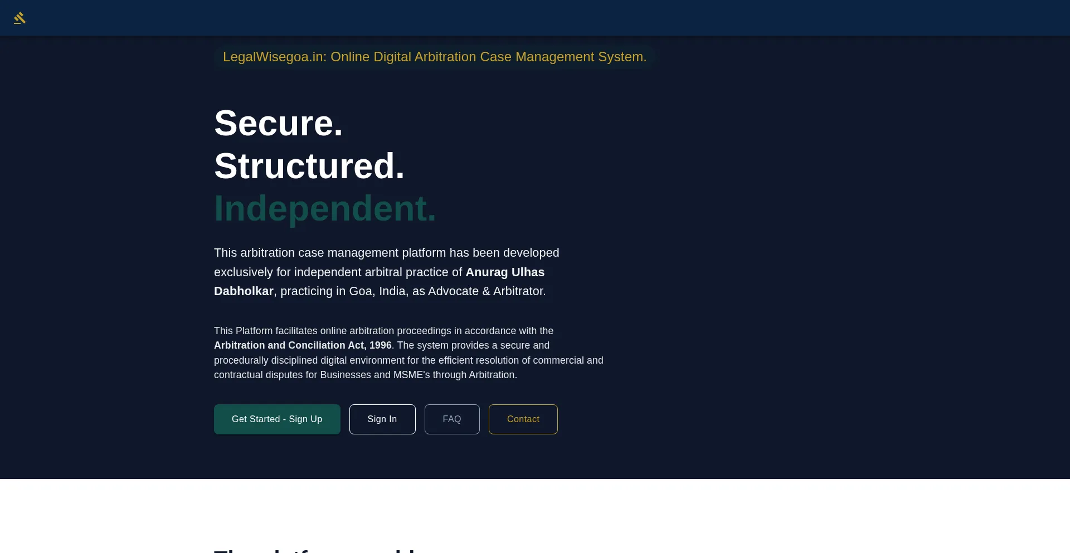Screen dimensions: 1070x553
Task: Click paragraph starting 'This arbitration case management platform'
Action: (387, 272)
